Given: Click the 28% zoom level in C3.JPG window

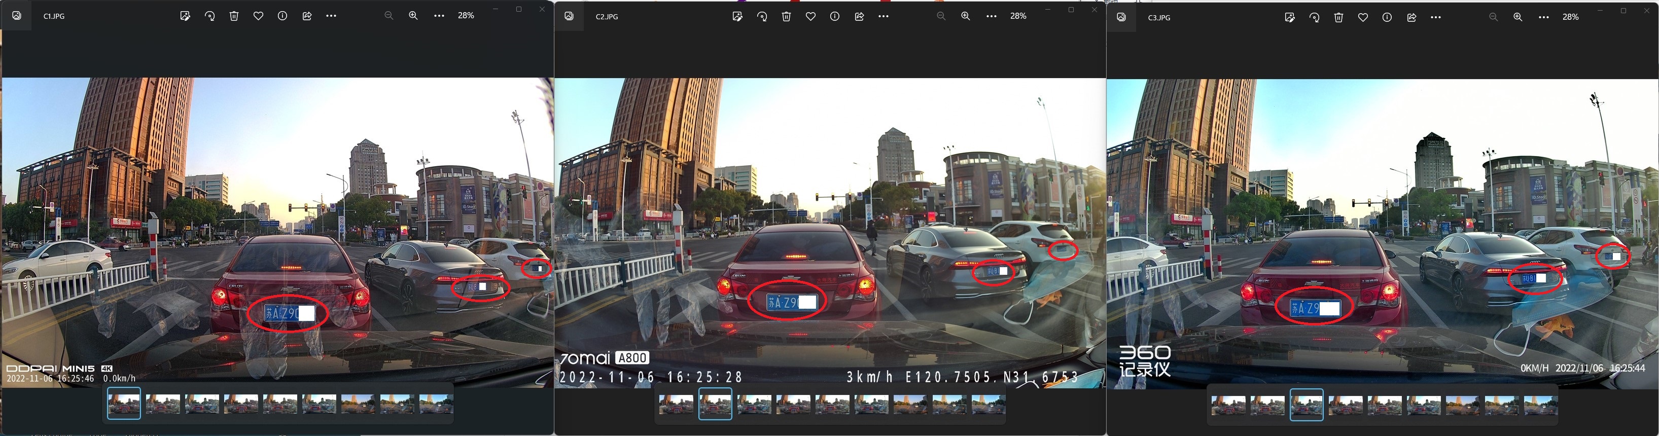Looking at the screenshot, I should (1570, 17).
